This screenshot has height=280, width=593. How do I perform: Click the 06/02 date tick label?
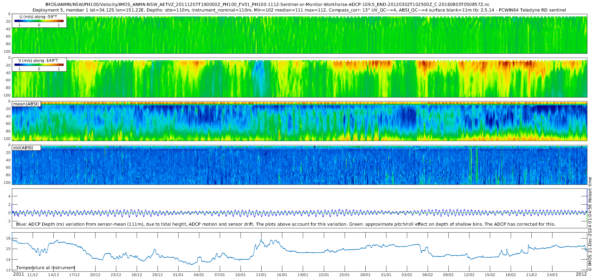(428, 275)
